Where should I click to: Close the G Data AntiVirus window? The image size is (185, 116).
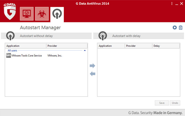coord(182,3)
